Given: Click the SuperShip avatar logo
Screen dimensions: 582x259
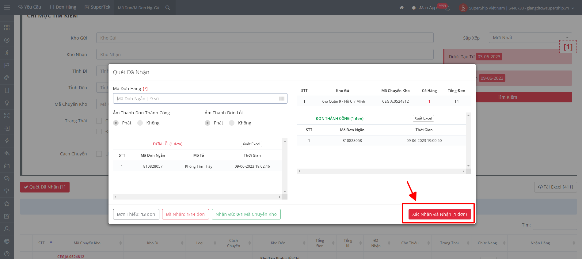Looking at the screenshot, I should pyautogui.click(x=463, y=8).
